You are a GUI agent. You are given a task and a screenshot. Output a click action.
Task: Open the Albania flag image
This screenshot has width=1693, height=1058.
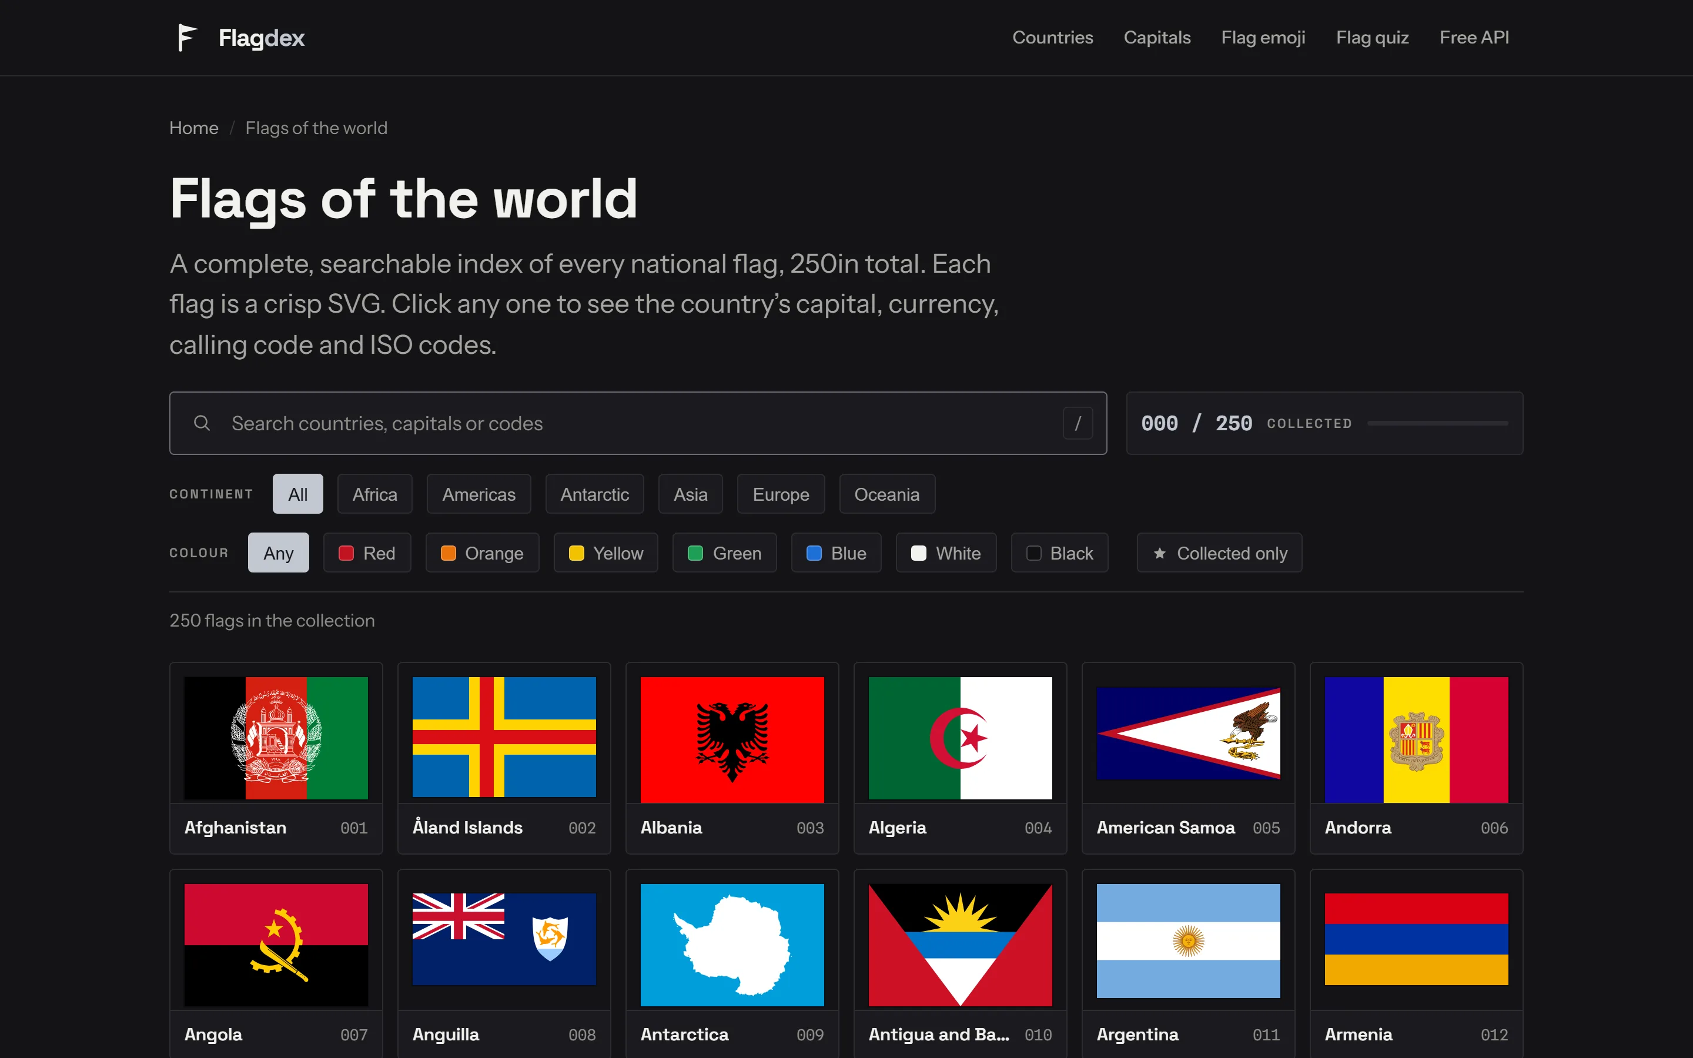(x=732, y=739)
